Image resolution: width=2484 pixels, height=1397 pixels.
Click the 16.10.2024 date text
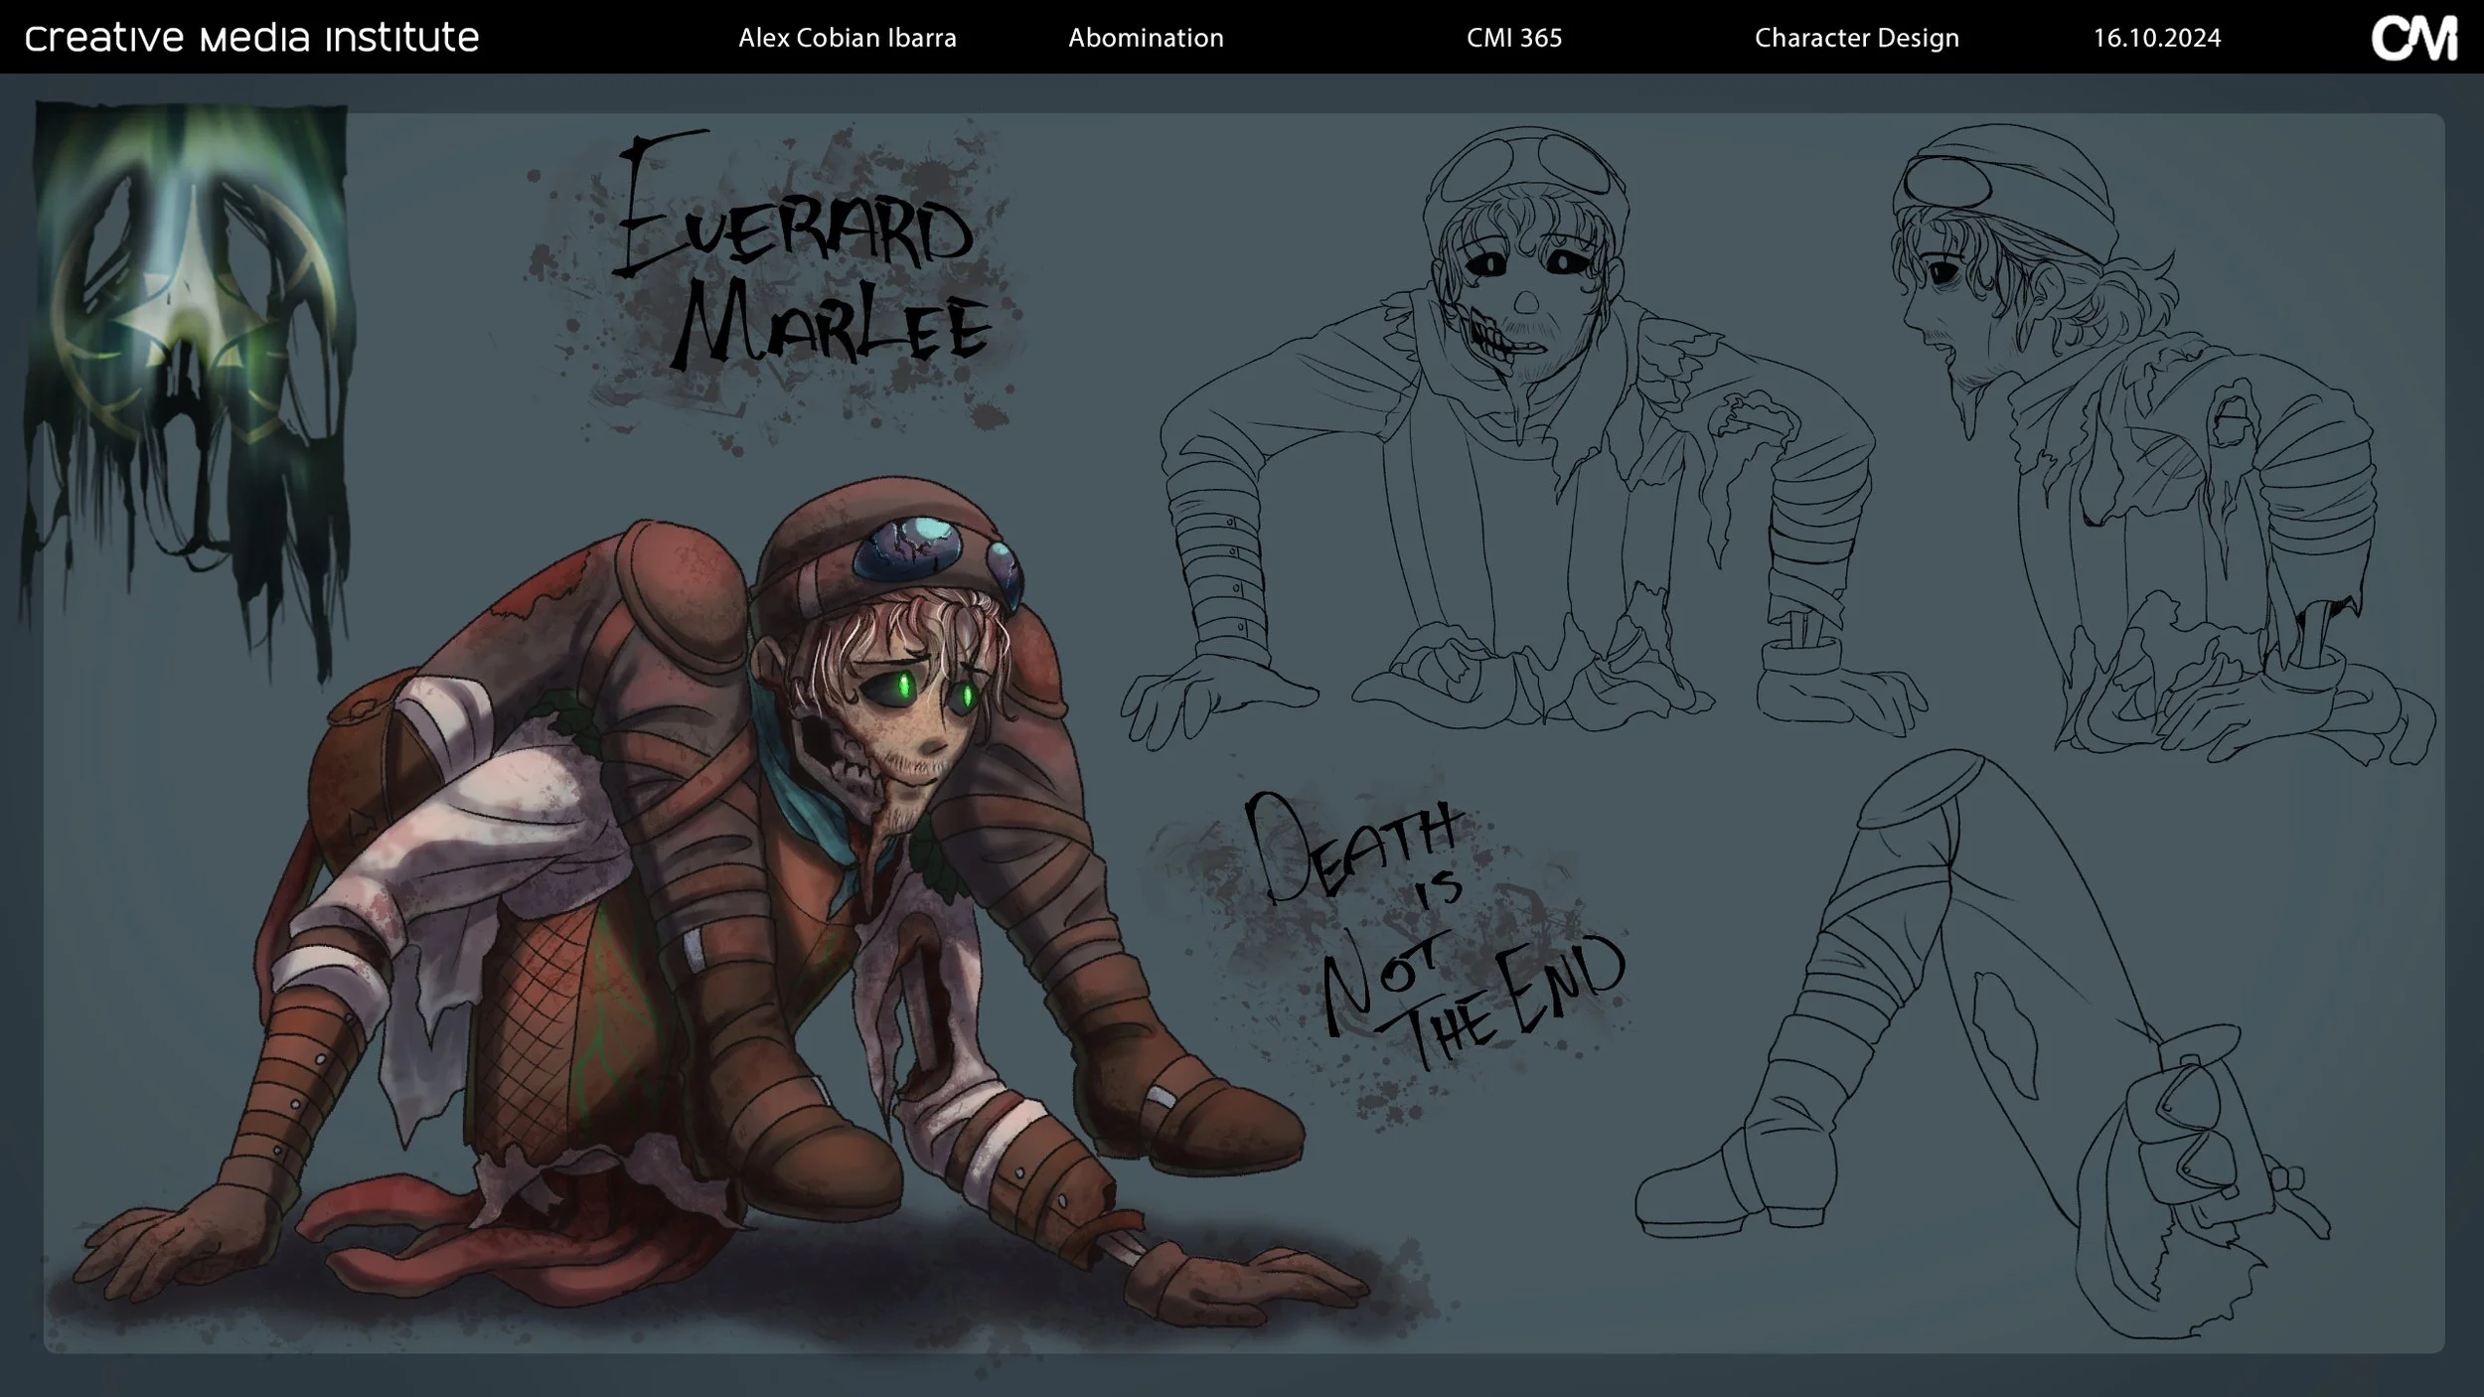(x=2156, y=38)
